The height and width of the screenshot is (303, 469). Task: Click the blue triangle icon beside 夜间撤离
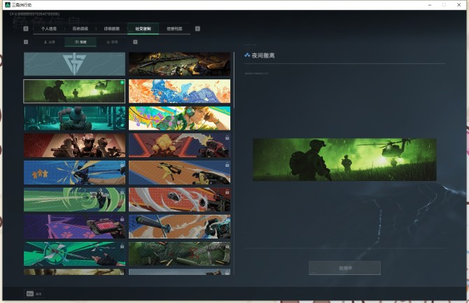point(247,55)
